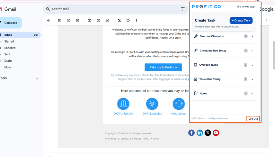This screenshot has height=157, width=275.
Task: Click Compose to write email
Action: click(x=11, y=23)
